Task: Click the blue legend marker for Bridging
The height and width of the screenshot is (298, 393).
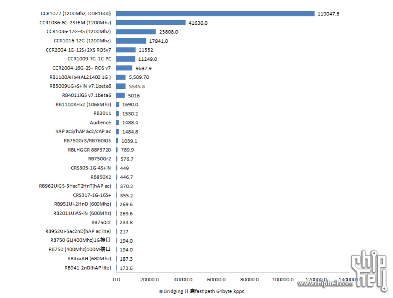Action: click(x=161, y=291)
